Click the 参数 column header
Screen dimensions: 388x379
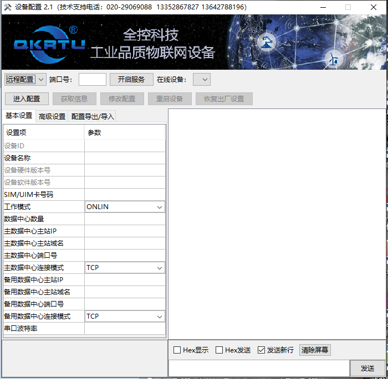click(x=125, y=133)
